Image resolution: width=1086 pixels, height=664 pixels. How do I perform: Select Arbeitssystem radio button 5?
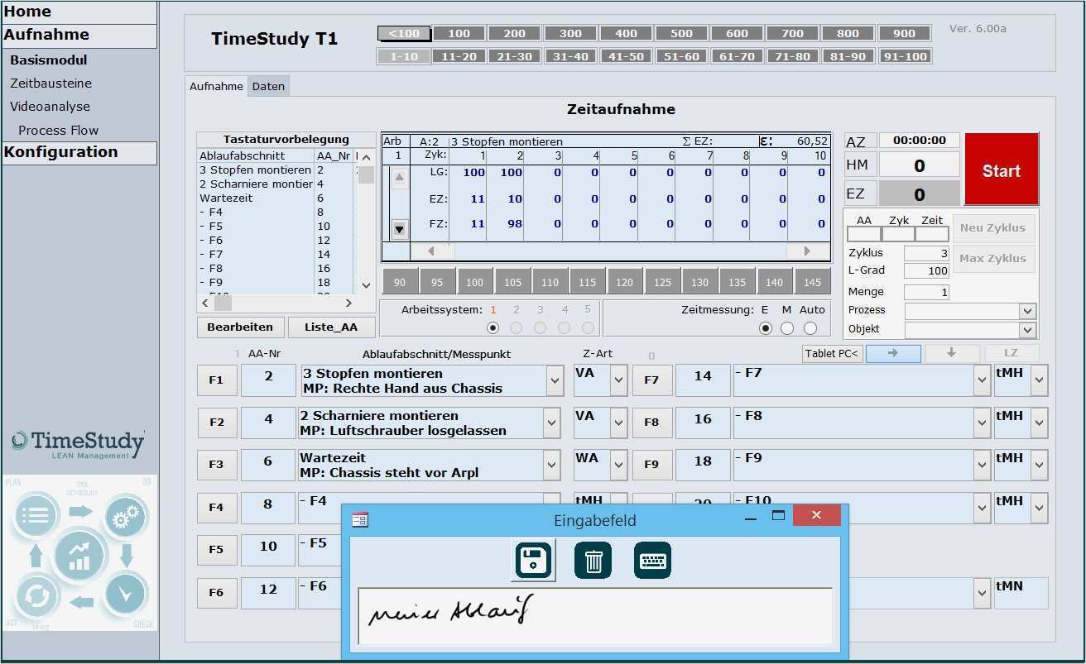tap(588, 328)
